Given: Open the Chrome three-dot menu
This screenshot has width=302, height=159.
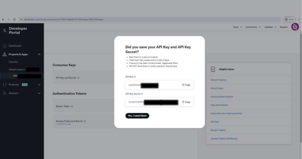Looking at the screenshot, I should 299,20.
